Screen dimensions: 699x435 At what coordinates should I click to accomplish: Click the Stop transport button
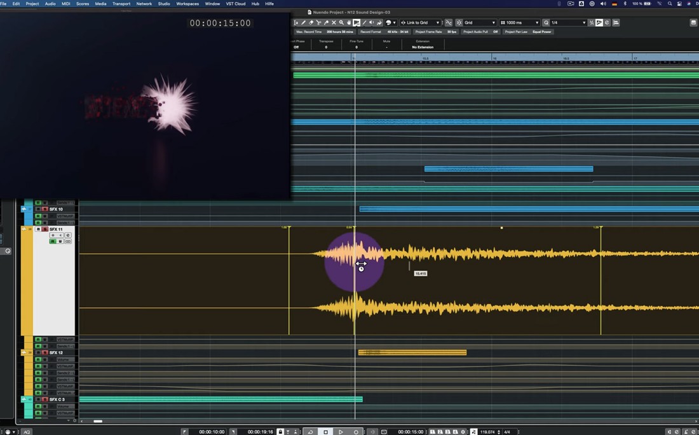click(325, 432)
